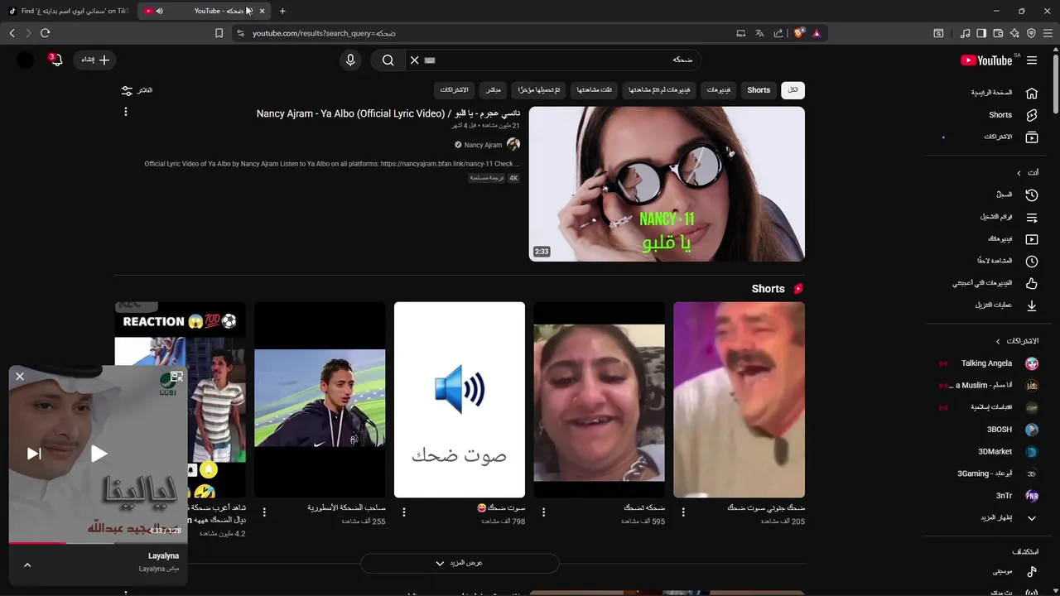Open the subscriptions sidebar icon
Screen dimensions: 1060x596
click(x=1032, y=137)
